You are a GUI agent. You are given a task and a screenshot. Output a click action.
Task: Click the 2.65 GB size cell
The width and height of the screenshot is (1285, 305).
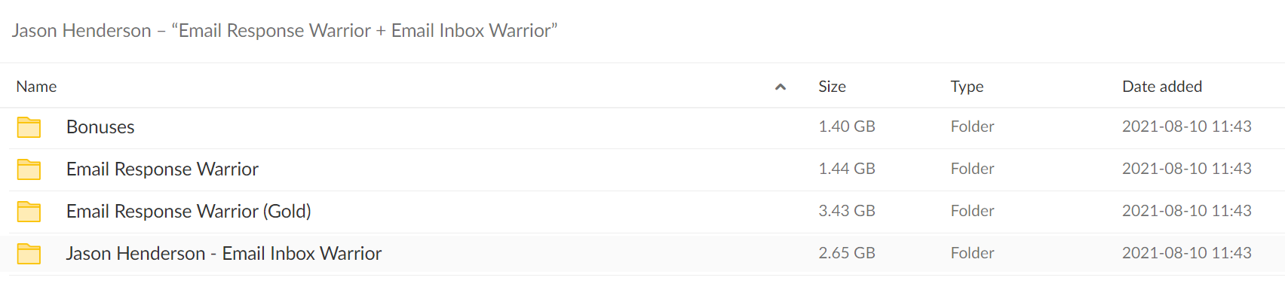[x=847, y=253]
